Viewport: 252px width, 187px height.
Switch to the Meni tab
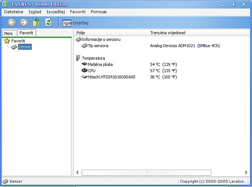coord(8,33)
